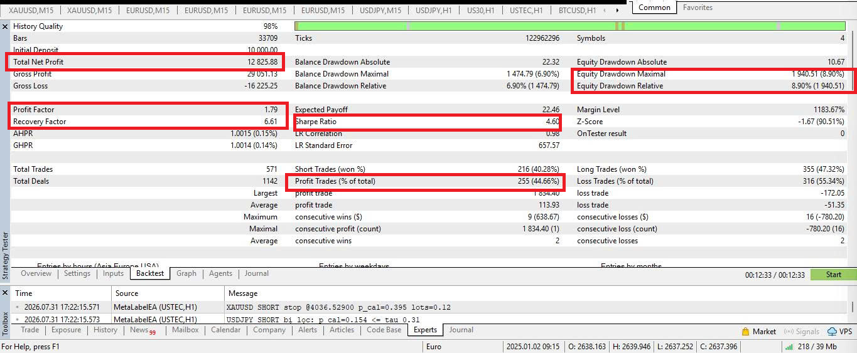Click the History Quality green progress bar

pos(570,26)
